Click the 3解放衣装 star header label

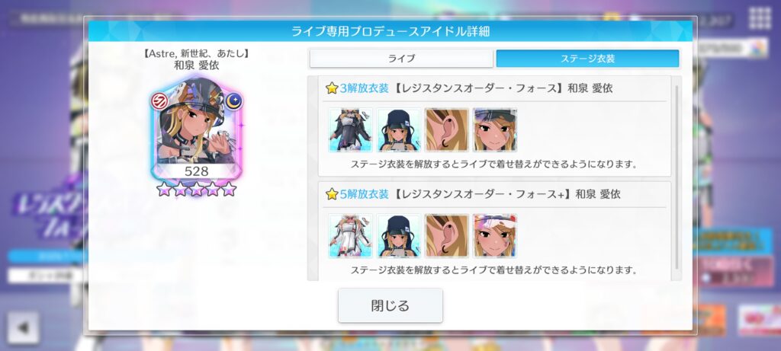click(x=357, y=88)
